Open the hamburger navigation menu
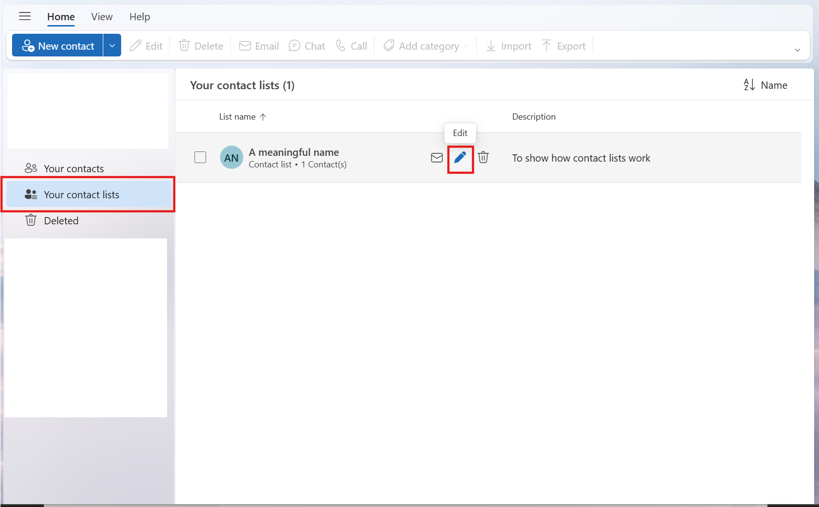This screenshot has width=819, height=507. pos(25,16)
